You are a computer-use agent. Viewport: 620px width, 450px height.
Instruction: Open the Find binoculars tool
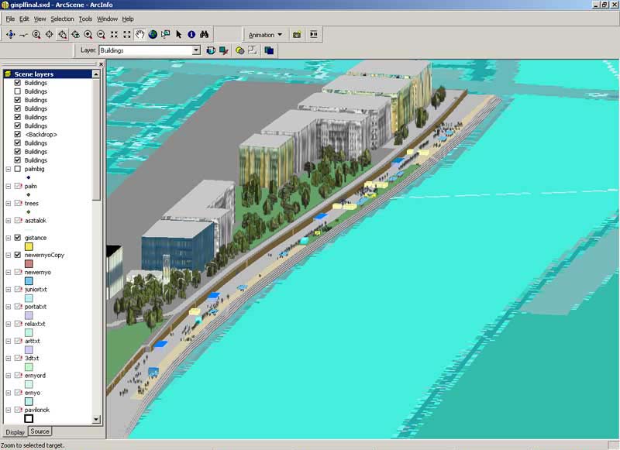click(205, 34)
